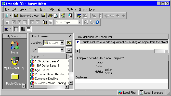Click shortcuts pane scroll-down arrow
Viewport: 171px width, 96px height.
[x=23, y=86]
